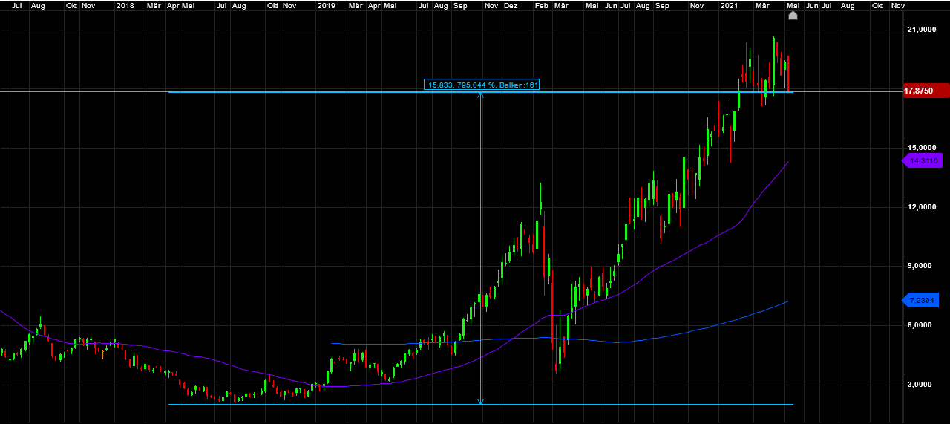
Task: Click the Dez label on the time axis
Action: (x=511, y=5)
